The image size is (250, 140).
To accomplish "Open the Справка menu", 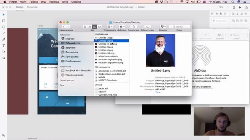I will pyautogui.click(x=76, y=2).
